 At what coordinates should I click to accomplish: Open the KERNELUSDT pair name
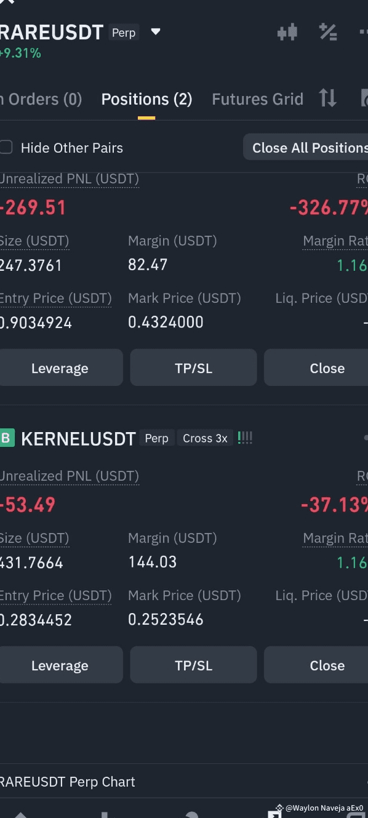(x=78, y=439)
